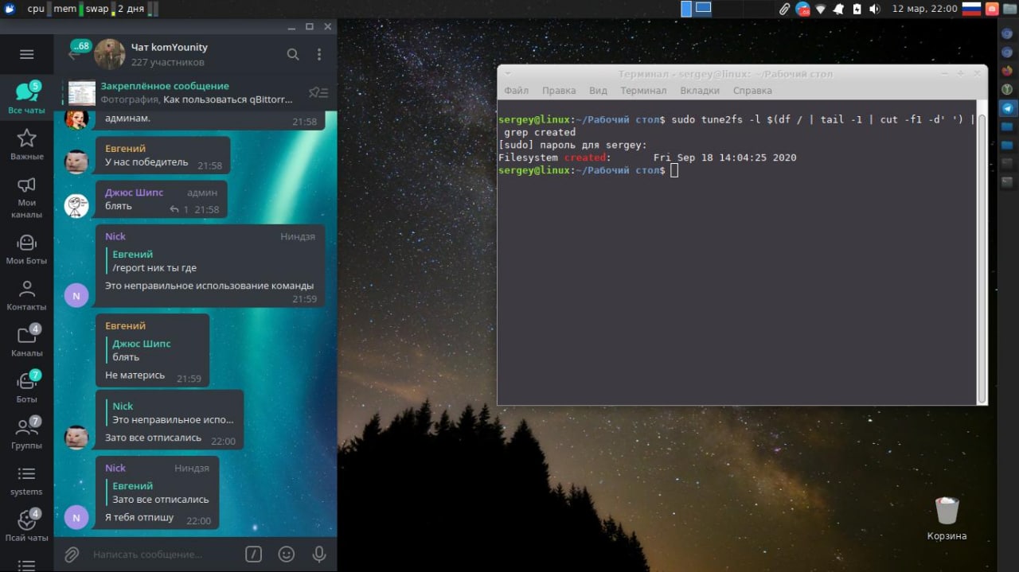
Task: Switch to the Группы folder
Action: [x=26, y=434]
